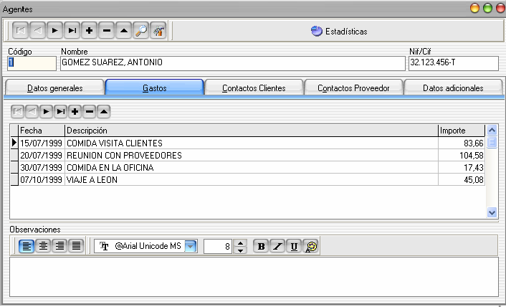Center-align the Observaciones text
This screenshot has height=307, width=506.
coord(43,246)
